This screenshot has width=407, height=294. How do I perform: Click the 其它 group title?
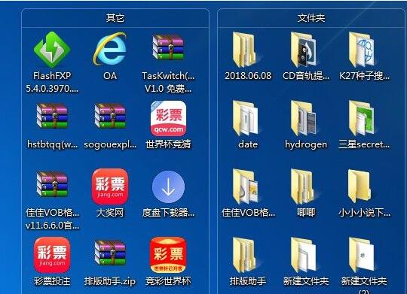pos(115,18)
